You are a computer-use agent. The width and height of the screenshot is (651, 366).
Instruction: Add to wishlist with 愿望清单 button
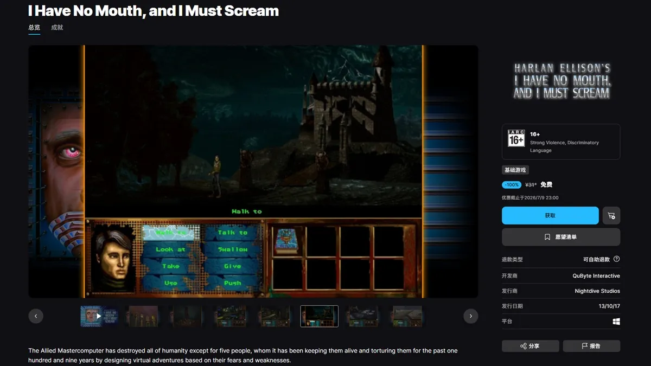[x=561, y=237]
